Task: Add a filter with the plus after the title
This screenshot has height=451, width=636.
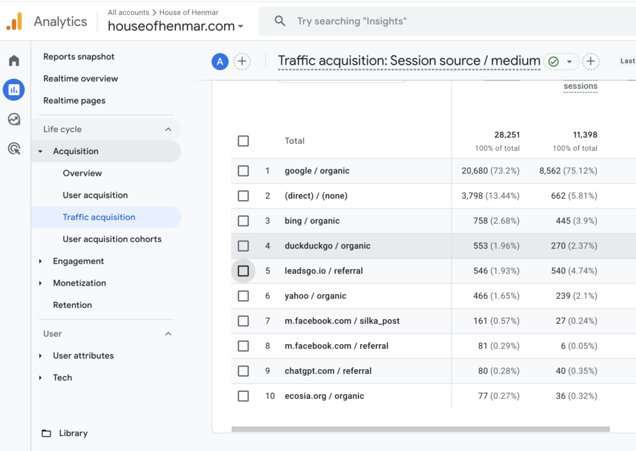Action: 591,61
